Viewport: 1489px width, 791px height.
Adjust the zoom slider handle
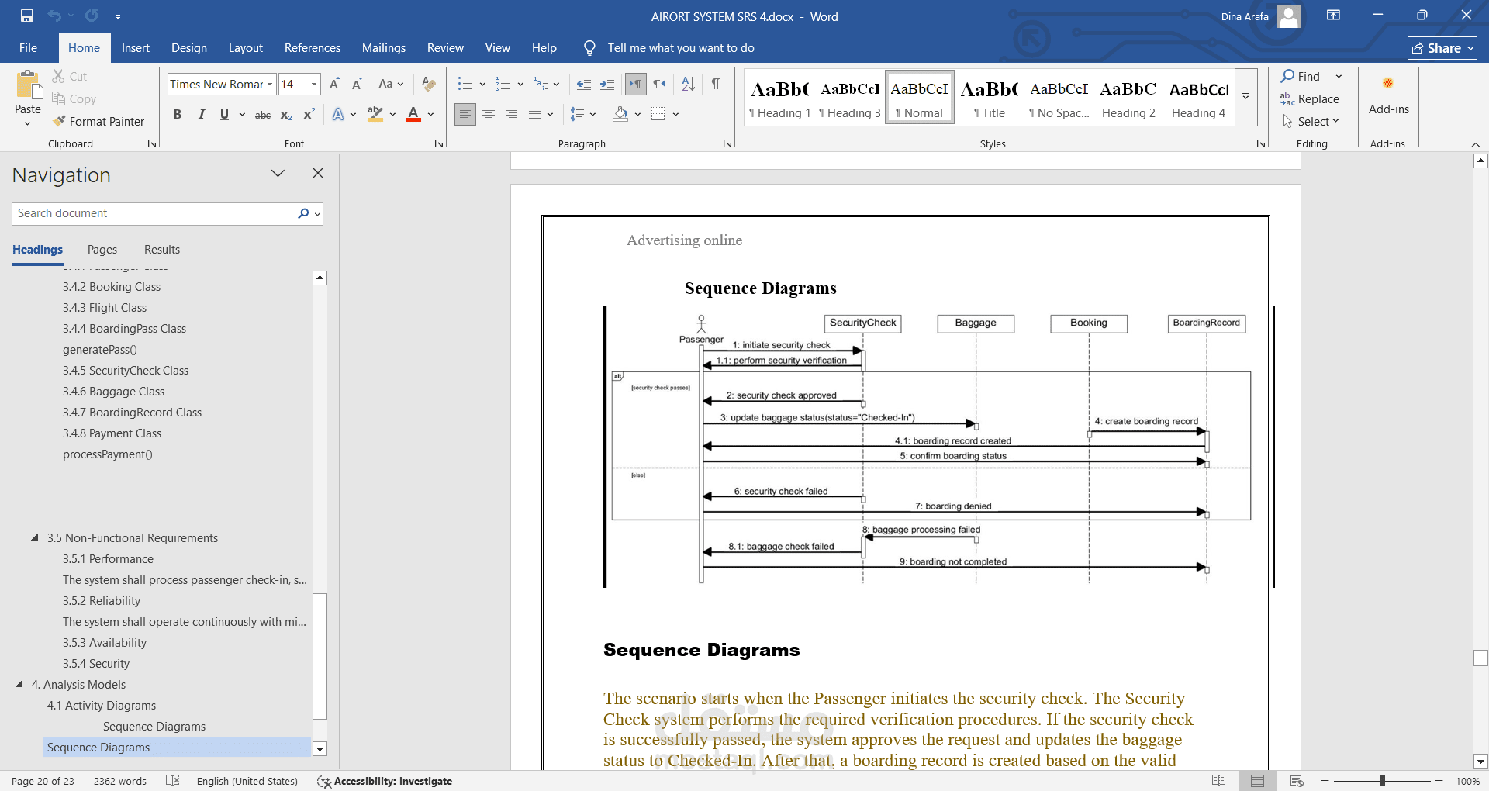(1382, 781)
